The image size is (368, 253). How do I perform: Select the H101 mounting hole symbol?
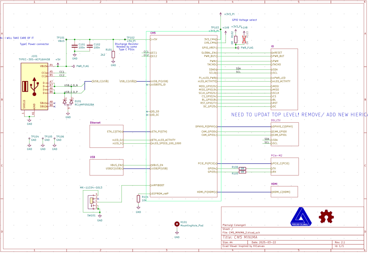(x=177, y=224)
